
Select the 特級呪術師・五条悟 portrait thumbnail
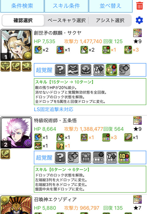(x=16, y=132)
